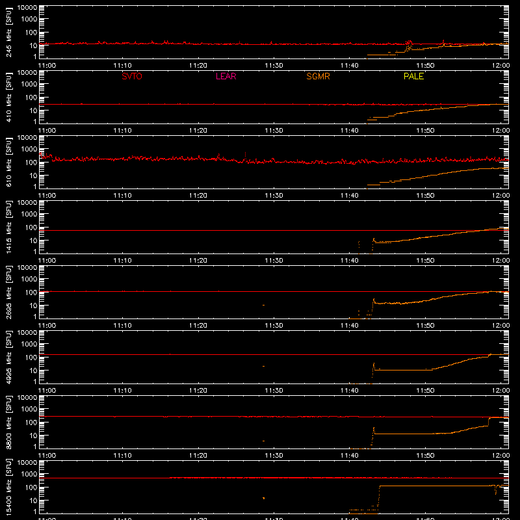Click the 1000 y-axis value of 15400 MHz panel
This screenshot has width=520, height=520.
click(x=29, y=474)
